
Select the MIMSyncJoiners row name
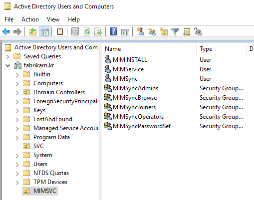click(134, 107)
